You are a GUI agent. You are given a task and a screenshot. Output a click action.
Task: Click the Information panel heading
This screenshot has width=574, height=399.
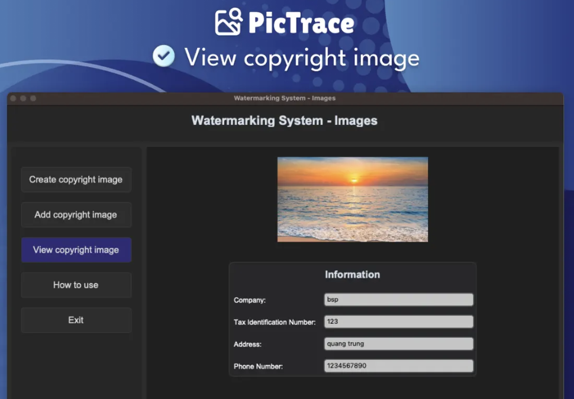tap(352, 275)
